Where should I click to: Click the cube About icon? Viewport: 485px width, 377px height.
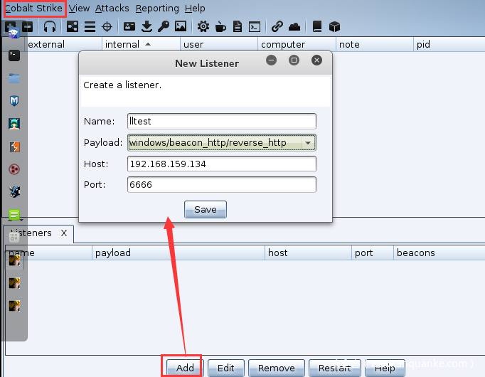click(x=334, y=26)
